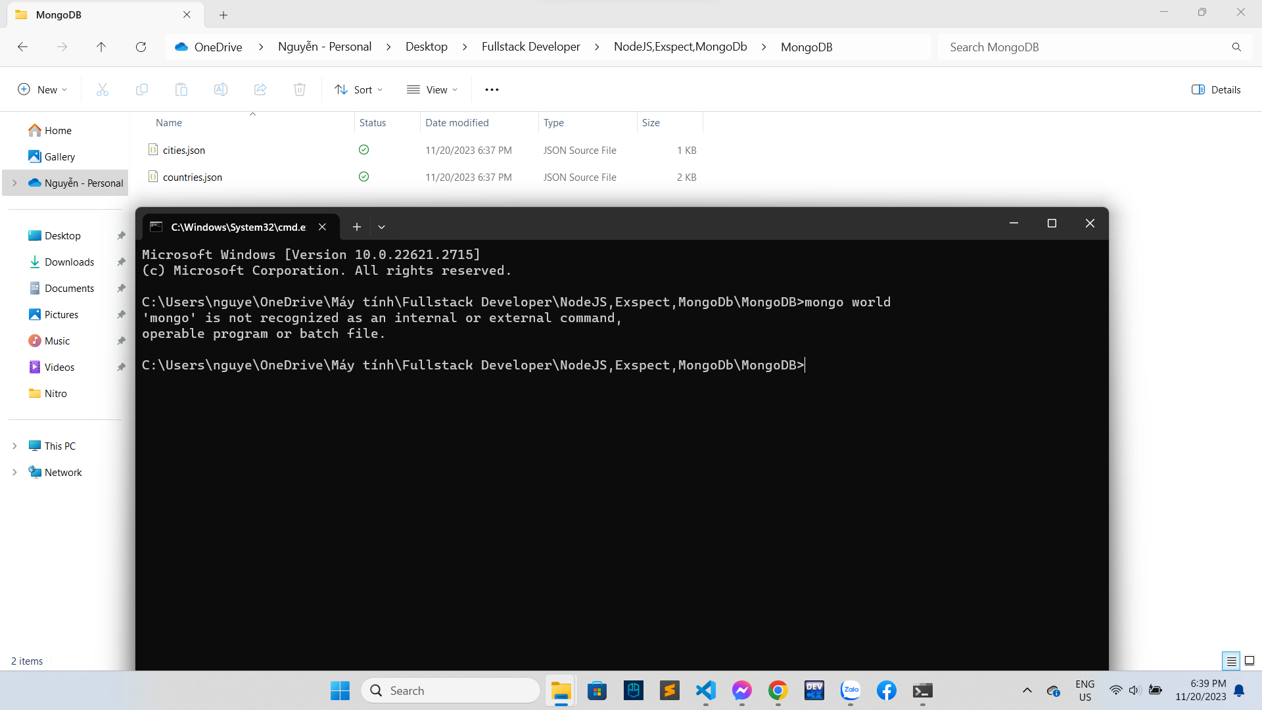
Task: Select the Rename icon in the toolbar
Action: pyautogui.click(x=221, y=89)
